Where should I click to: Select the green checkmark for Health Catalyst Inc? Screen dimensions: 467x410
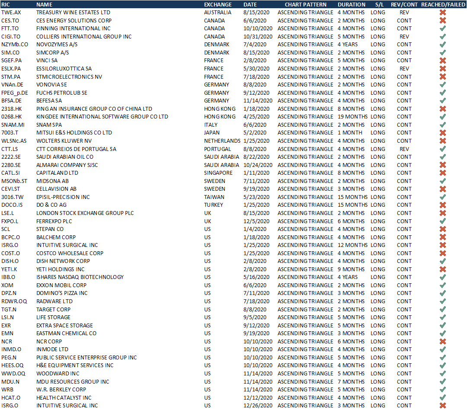pos(443,397)
